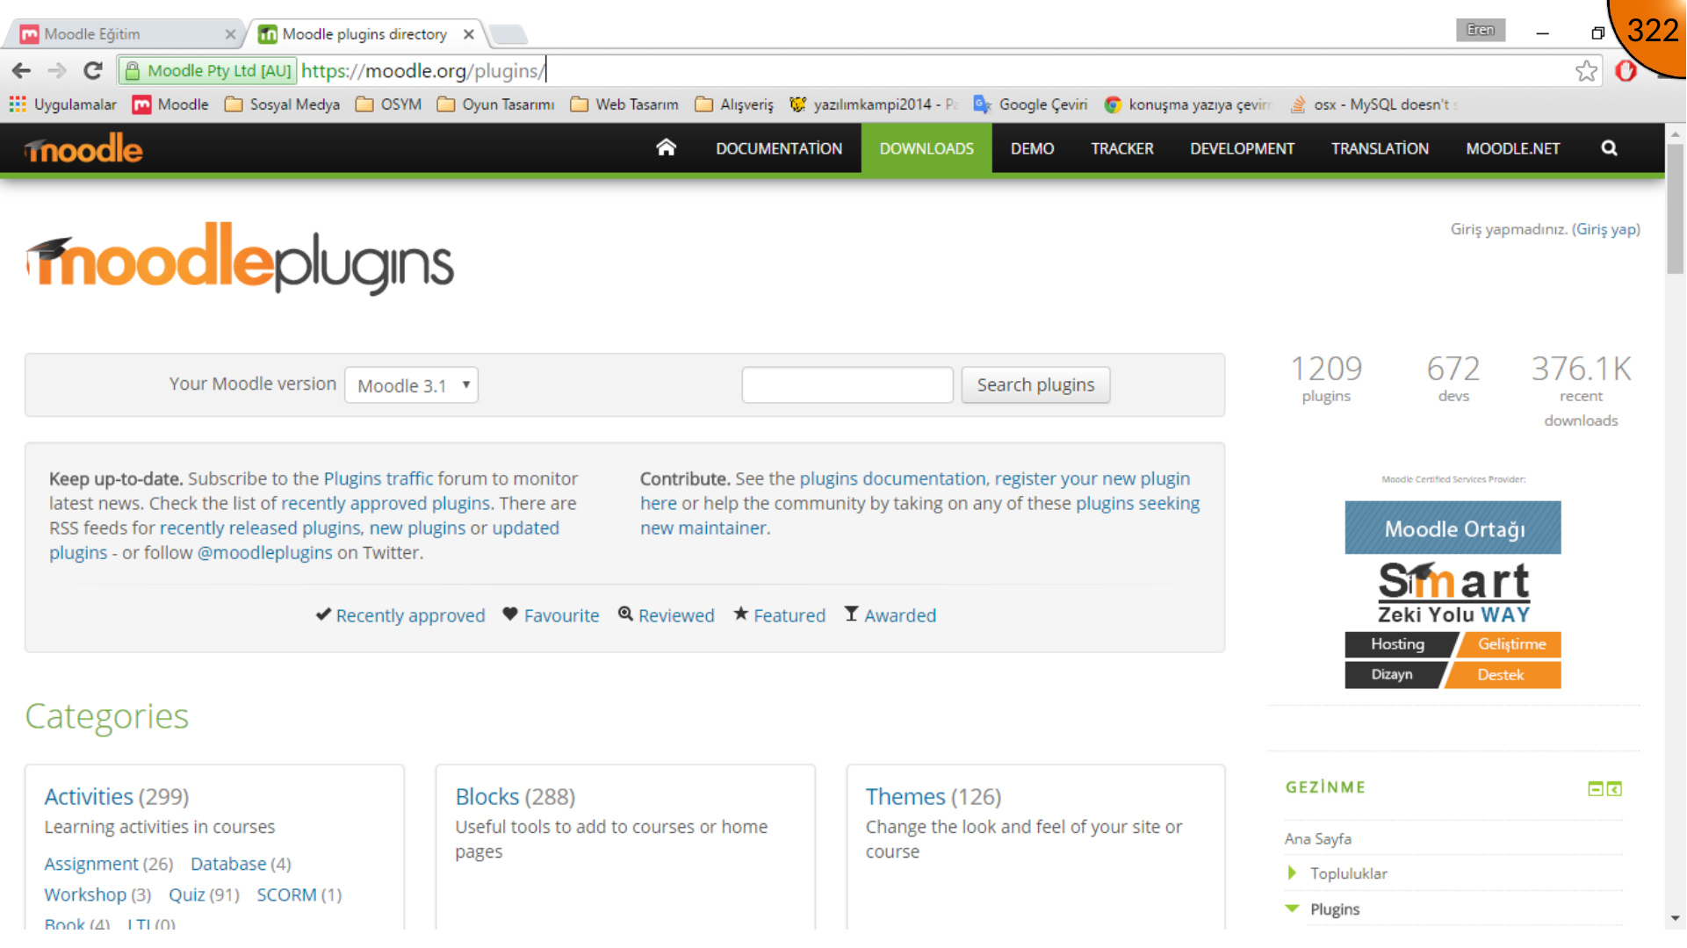Screen dimensions: 1687x948
Task: Open the Moodle bookmark
Action: click(x=170, y=104)
